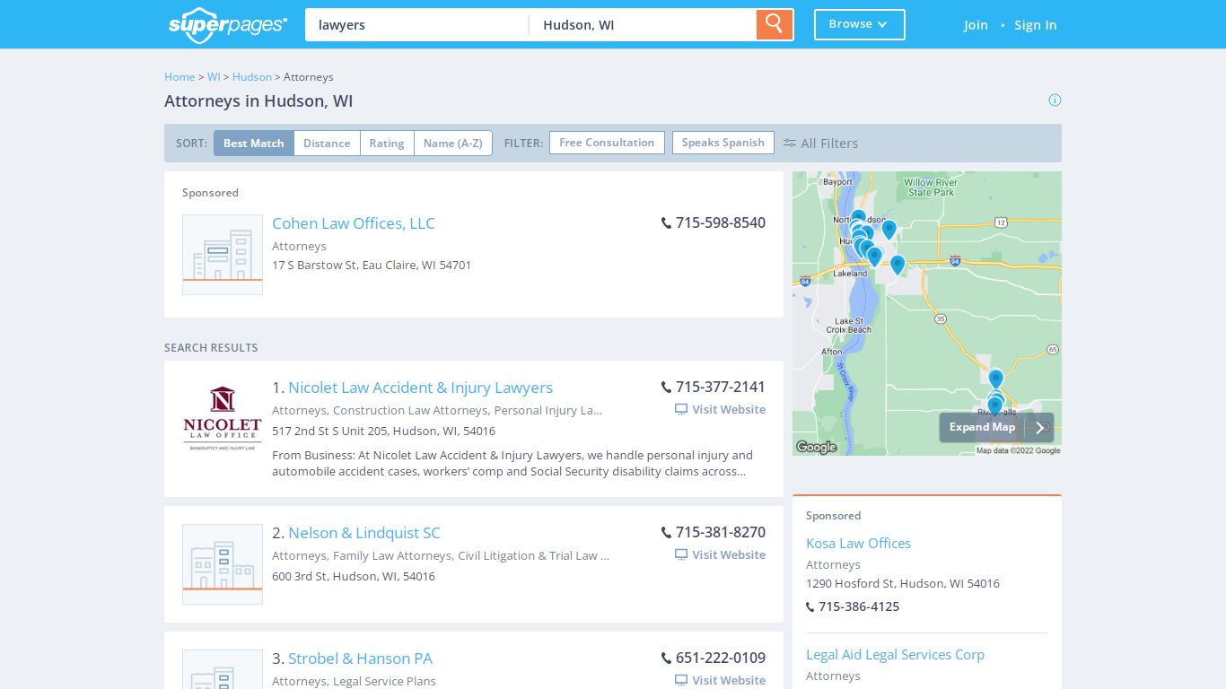1226x689 pixels.
Task: Click the info icon beside the page heading
Action: click(1055, 100)
